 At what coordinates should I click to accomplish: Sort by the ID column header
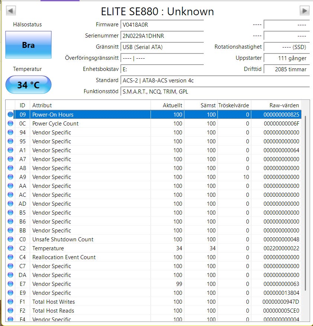22,105
